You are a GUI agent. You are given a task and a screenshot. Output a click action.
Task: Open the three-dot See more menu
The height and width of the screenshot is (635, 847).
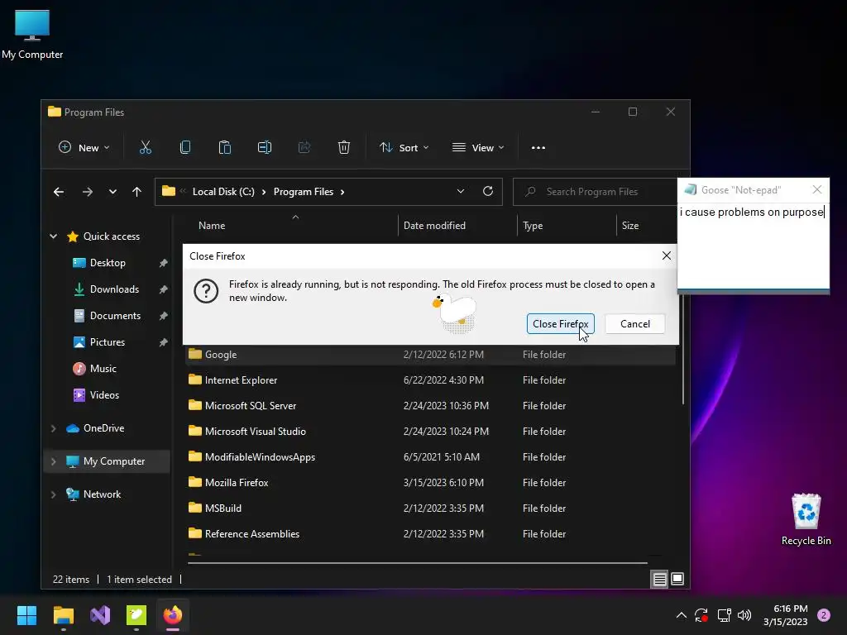pos(538,148)
